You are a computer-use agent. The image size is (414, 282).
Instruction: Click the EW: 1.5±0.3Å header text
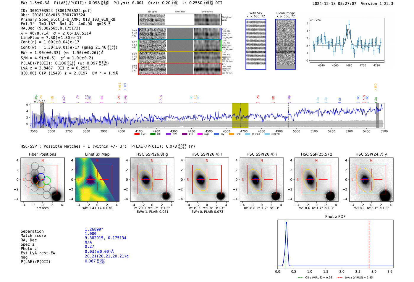click(x=35, y=3)
